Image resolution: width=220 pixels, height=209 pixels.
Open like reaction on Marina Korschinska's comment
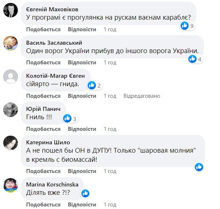(85, 193)
